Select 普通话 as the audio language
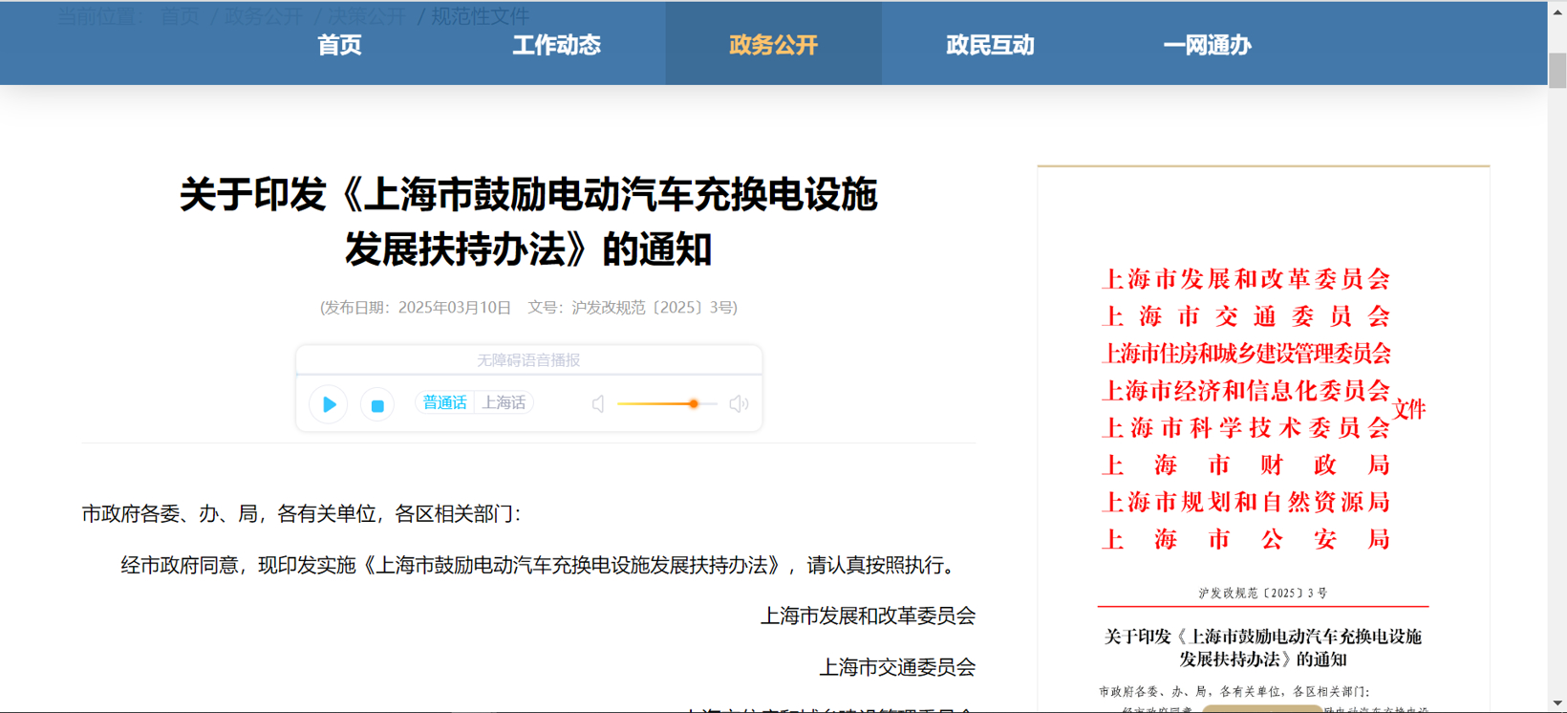This screenshot has width=1567, height=713. 444,403
